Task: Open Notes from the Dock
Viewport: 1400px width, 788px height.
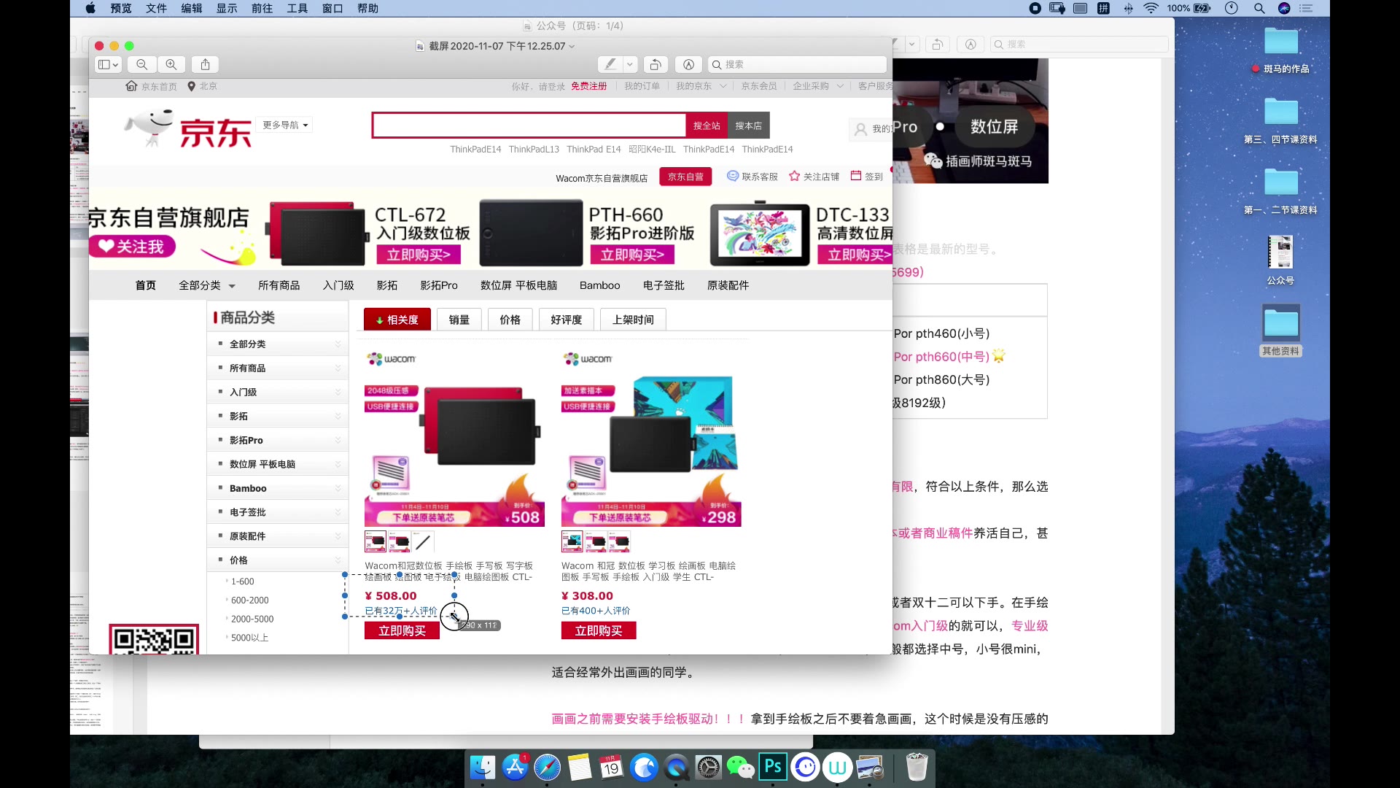Action: pos(579,767)
